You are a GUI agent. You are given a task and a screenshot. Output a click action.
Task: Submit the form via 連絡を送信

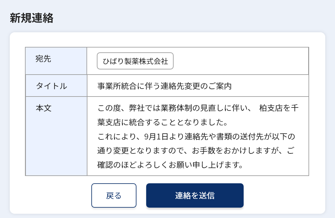[x=195, y=195]
